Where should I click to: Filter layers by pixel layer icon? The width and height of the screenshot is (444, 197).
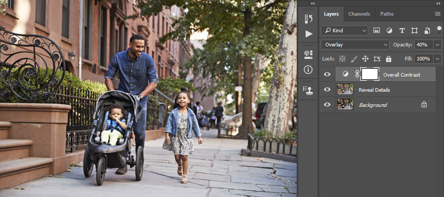[376, 31]
